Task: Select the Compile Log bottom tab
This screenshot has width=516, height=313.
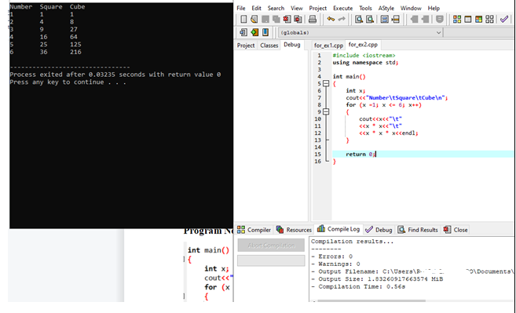Action: click(339, 229)
